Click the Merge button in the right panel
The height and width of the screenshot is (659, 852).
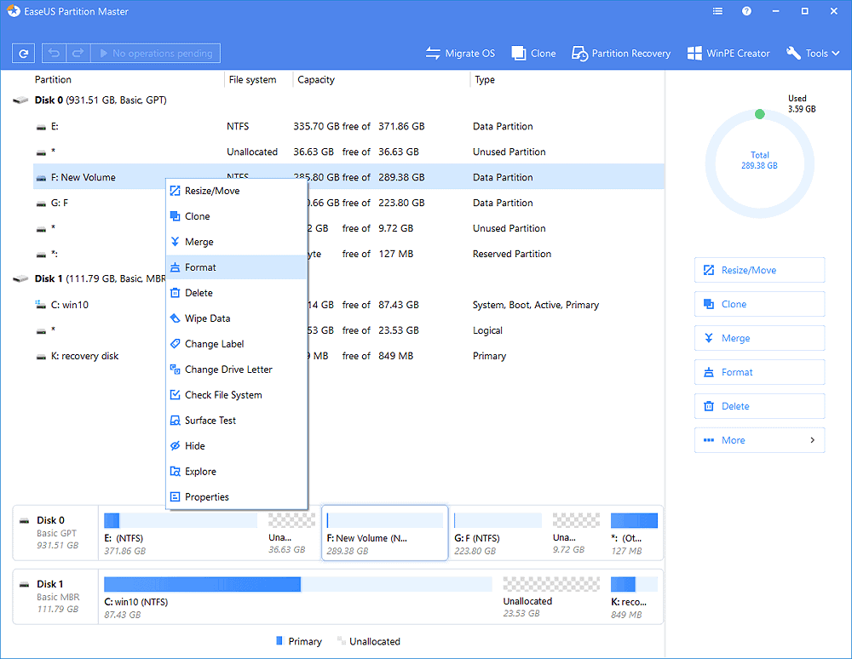point(759,338)
